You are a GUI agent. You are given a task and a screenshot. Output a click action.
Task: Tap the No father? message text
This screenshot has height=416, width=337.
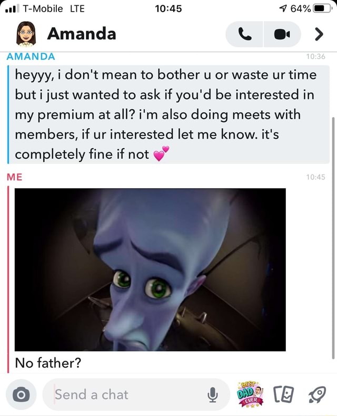pyautogui.click(x=48, y=363)
